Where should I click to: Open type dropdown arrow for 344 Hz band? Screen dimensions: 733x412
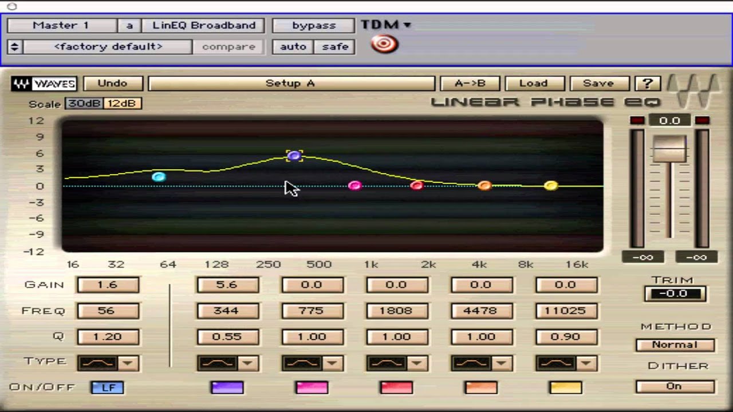coord(247,363)
